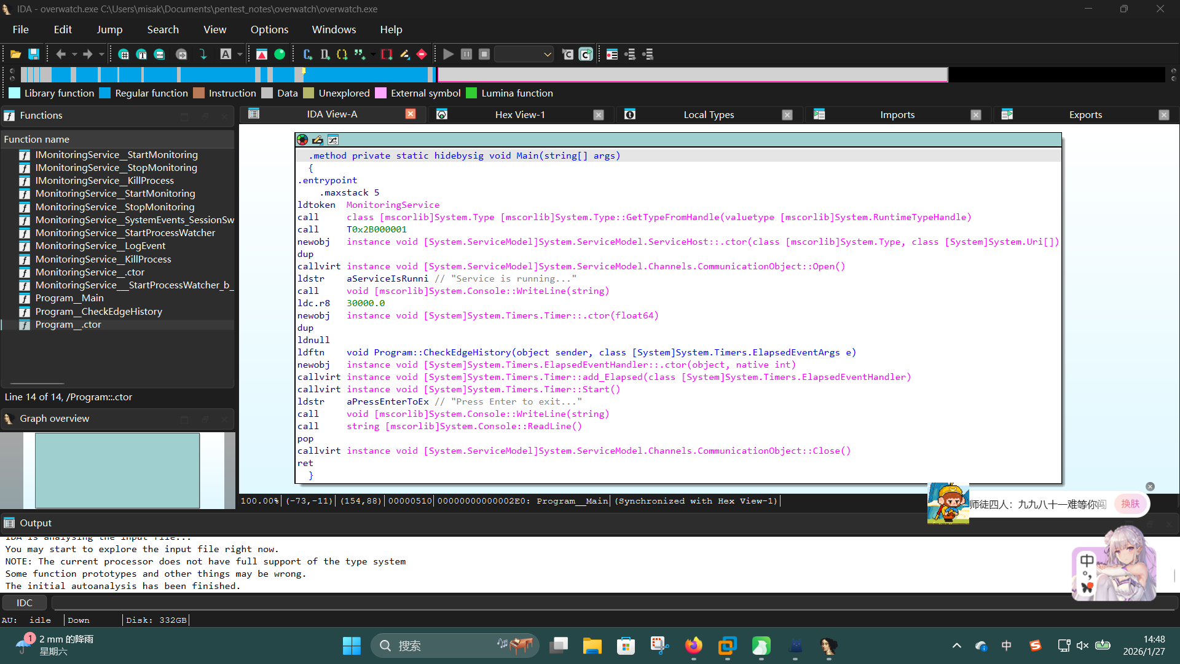This screenshot has width=1180, height=664.
Task: Open the Jump menu
Action: [109, 30]
